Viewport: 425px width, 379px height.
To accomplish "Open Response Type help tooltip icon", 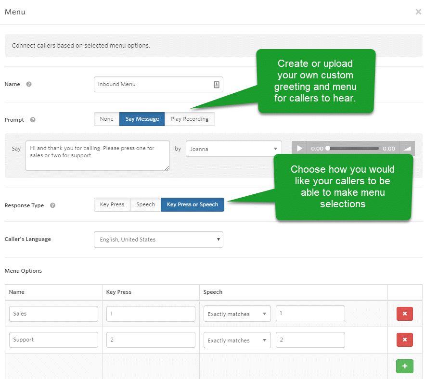I will click(x=52, y=205).
